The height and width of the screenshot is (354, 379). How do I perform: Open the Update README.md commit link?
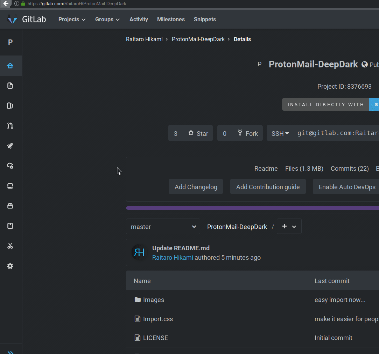[181, 248]
